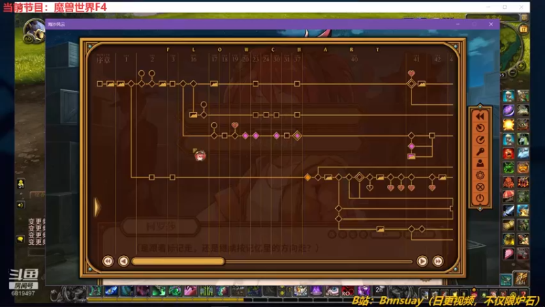Image resolution: width=545 pixels, height=307 pixels.
Task: Click the double-arrow rewind icon in side menu
Action: coord(480,116)
